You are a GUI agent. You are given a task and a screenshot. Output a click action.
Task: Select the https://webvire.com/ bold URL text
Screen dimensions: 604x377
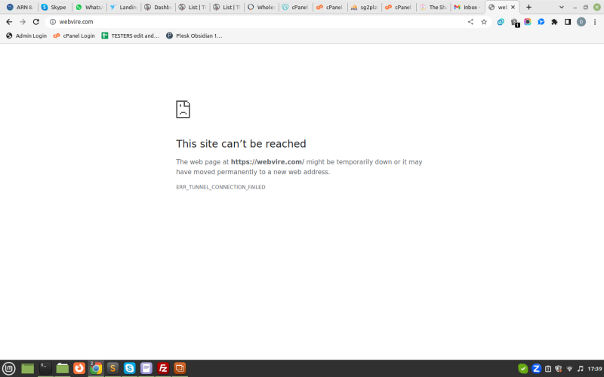(267, 162)
